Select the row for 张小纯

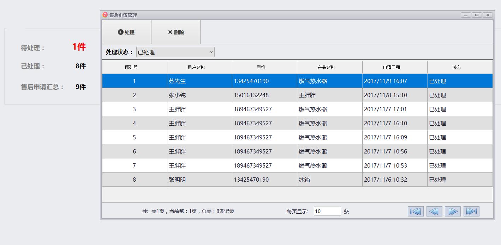point(297,95)
